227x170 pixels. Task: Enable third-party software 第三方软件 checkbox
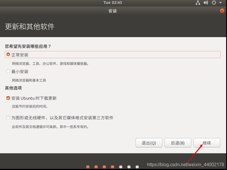pos(8,118)
